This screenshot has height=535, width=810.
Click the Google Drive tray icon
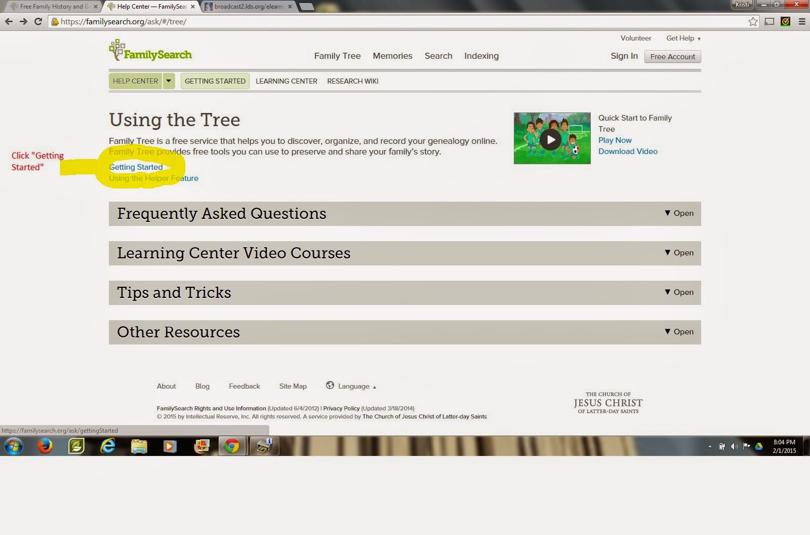coord(759,446)
